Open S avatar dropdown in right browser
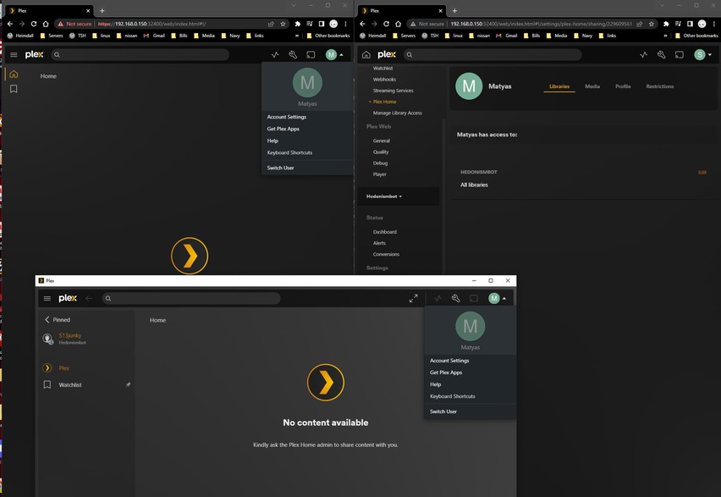 click(x=702, y=55)
